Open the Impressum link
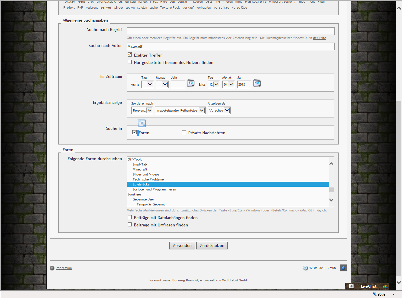Viewport: 402px width, 298px height. [64, 268]
